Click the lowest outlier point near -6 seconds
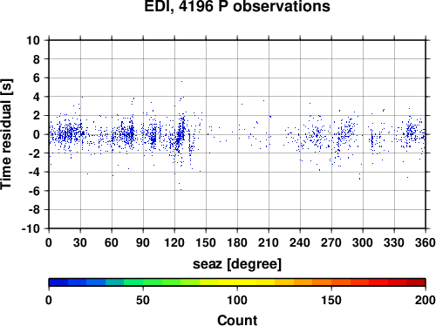436x326 pixels. [181, 190]
